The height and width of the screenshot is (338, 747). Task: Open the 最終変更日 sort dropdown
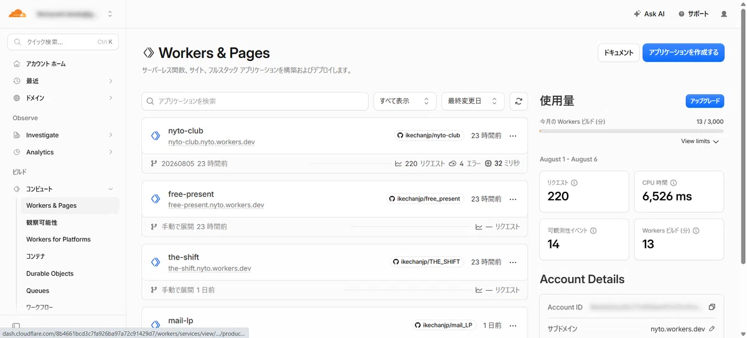pyautogui.click(x=473, y=101)
